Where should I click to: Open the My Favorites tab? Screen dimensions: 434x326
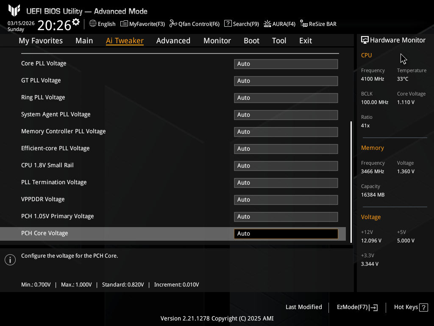pyautogui.click(x=41, y=41)
